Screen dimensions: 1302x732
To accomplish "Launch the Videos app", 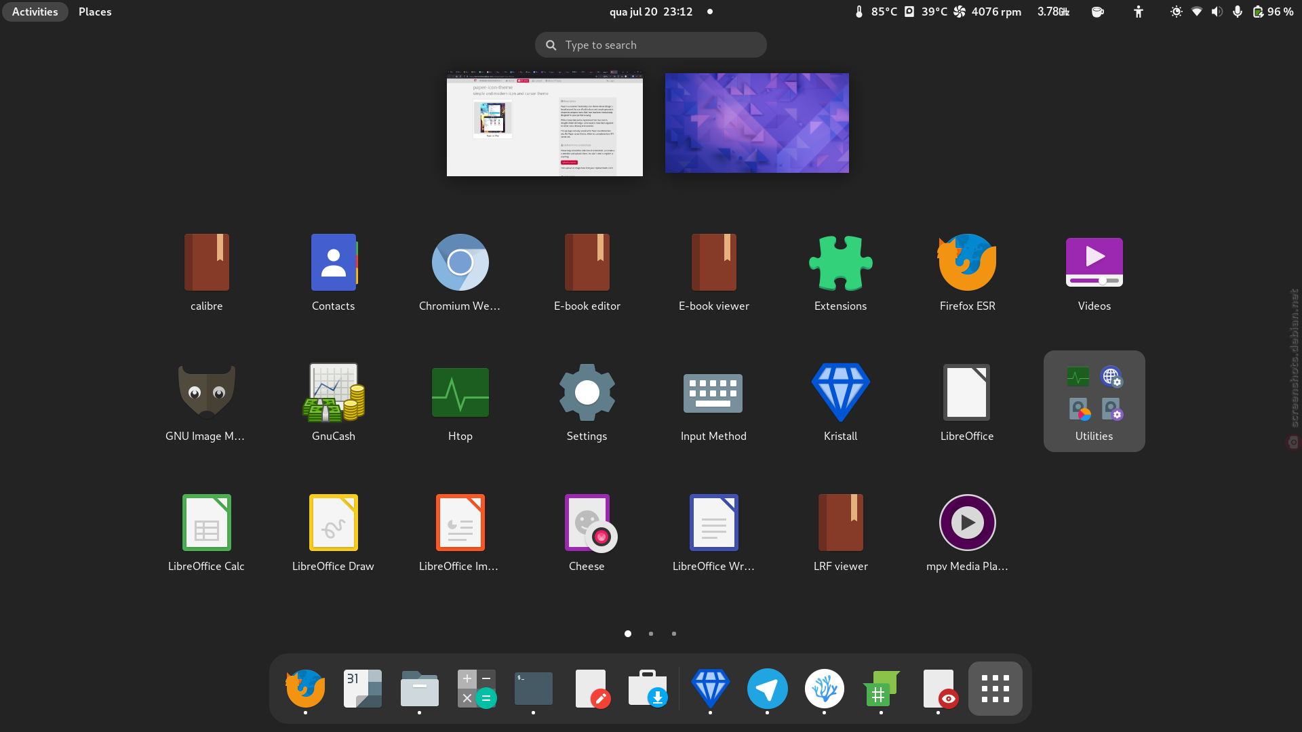I will click(x=1094, y=271).
